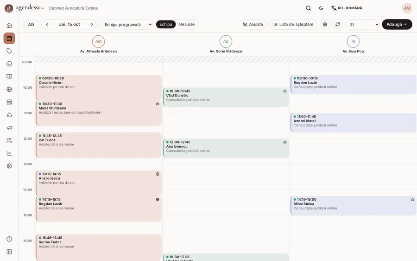The image size is (417, 261).
Task: Open Ana Ionescu 12:00 online consultation
Action: point(226,148)
